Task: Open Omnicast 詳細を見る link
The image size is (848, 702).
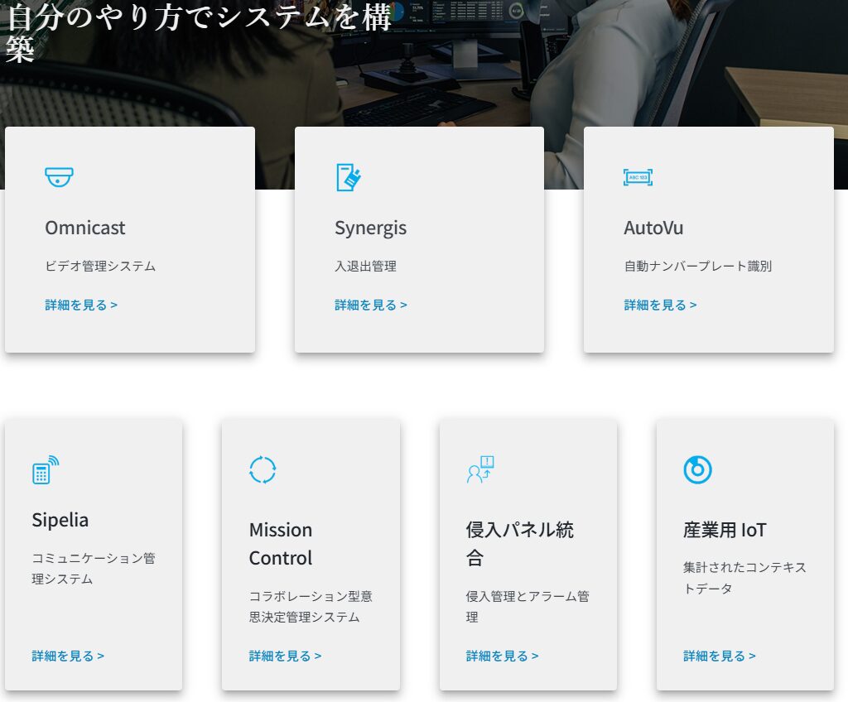Action: [x=81, y=305]
